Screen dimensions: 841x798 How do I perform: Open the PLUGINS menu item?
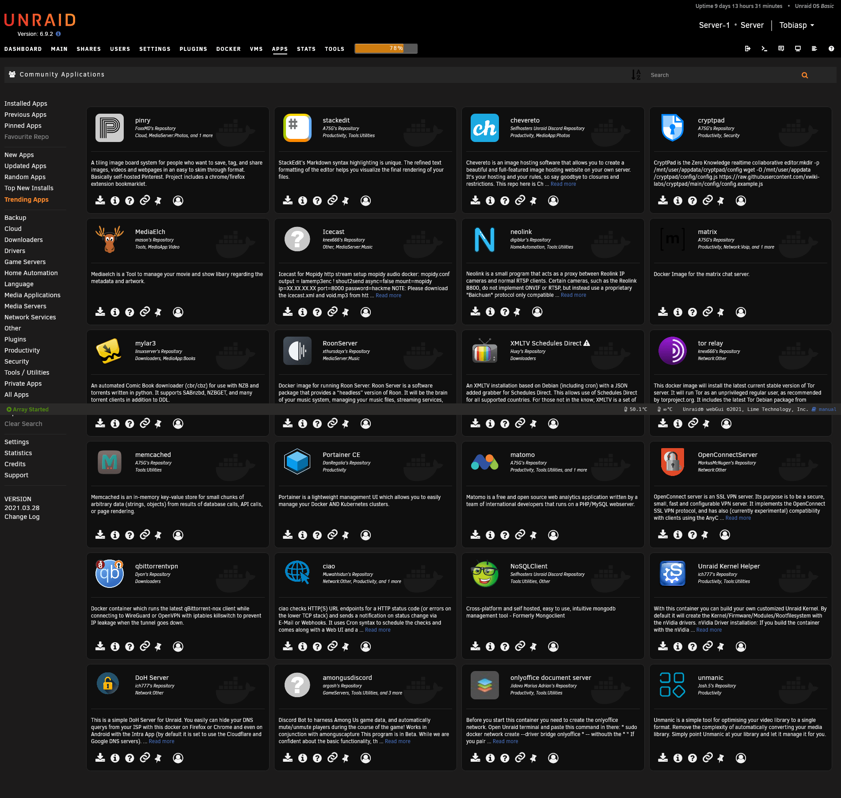tap(193, 49)
